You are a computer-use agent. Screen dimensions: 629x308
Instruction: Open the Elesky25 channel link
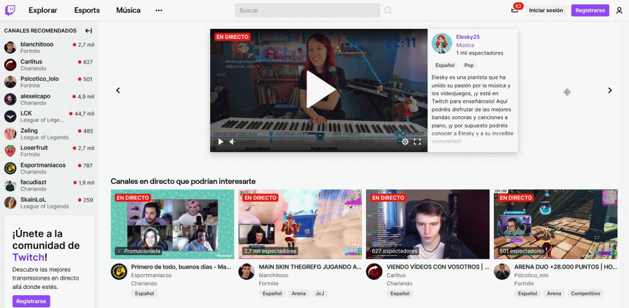[467, 37]
